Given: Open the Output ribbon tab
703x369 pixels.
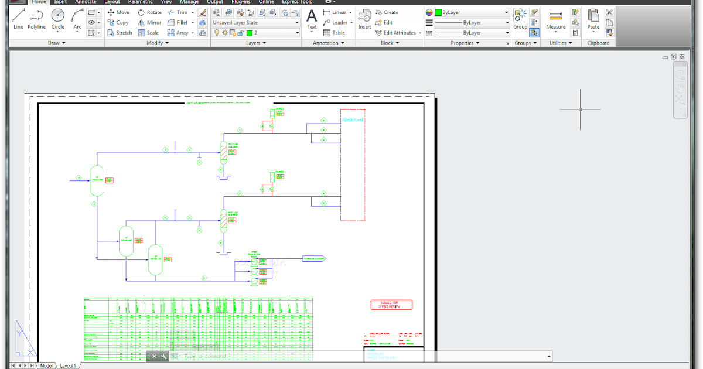Looking at the screenshot, I should pyautogui.click(x=215, y=2).
